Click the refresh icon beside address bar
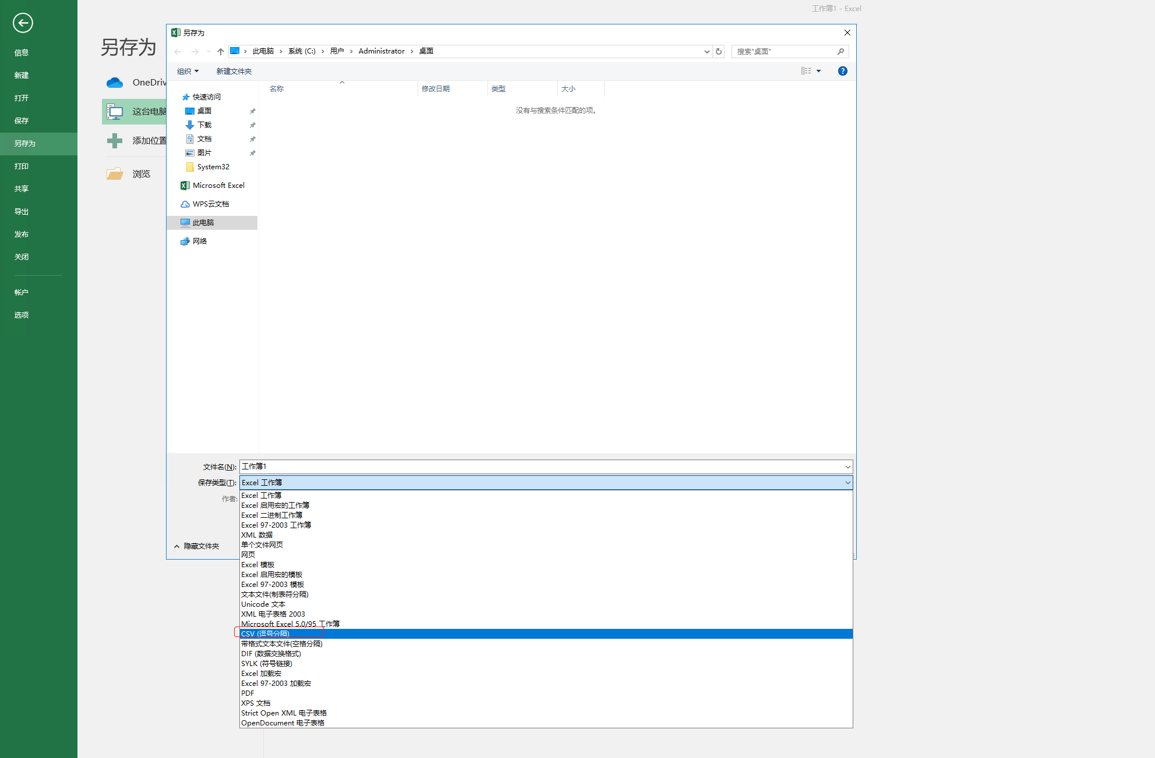Image resolution: width=1155 pixels, height=758 pixels. coord(719,52)
